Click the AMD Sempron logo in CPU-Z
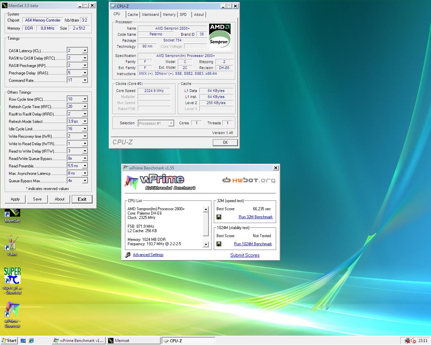 (x=220, y=37)
